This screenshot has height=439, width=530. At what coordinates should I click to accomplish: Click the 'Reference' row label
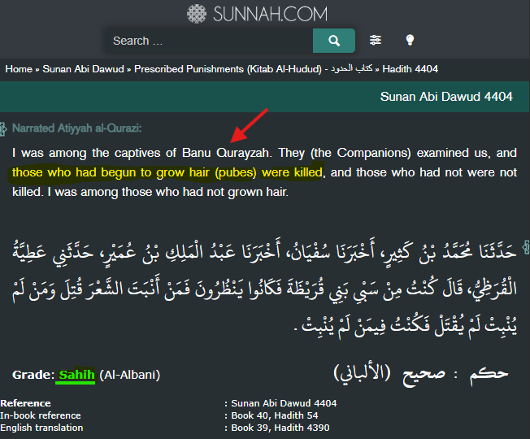pyautogui.click(x=25, y=403)
